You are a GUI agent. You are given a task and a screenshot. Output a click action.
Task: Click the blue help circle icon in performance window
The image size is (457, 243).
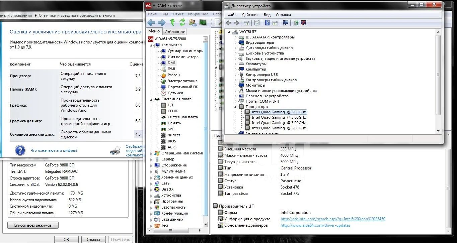tap(20, 150)
